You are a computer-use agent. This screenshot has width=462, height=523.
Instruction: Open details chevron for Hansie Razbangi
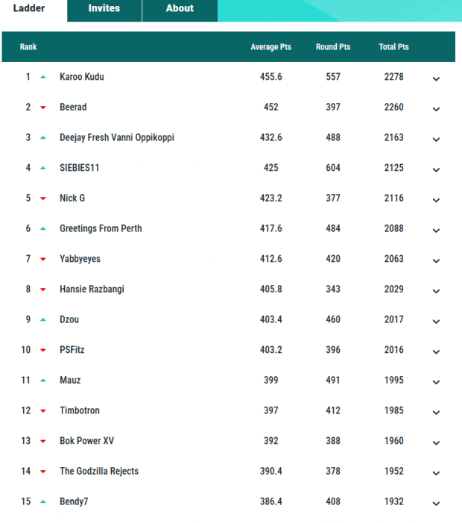click(436, 290)
